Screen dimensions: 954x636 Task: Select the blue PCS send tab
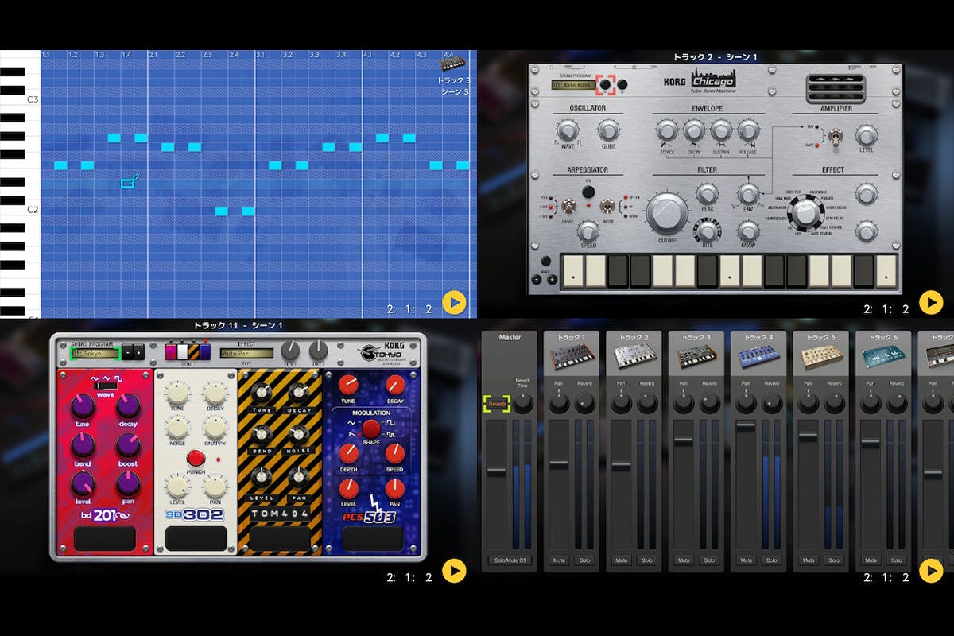(x=204, y=351)
